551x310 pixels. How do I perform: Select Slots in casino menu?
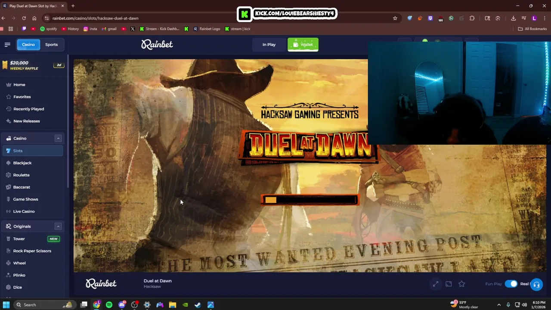pos(33,151)
